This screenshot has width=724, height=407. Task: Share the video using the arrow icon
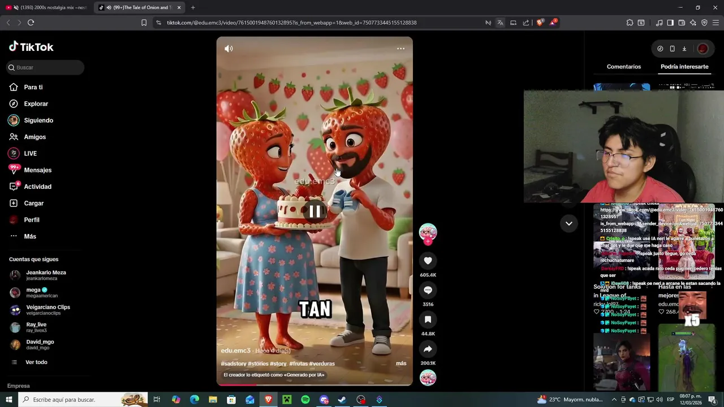[x=428, y=349]
